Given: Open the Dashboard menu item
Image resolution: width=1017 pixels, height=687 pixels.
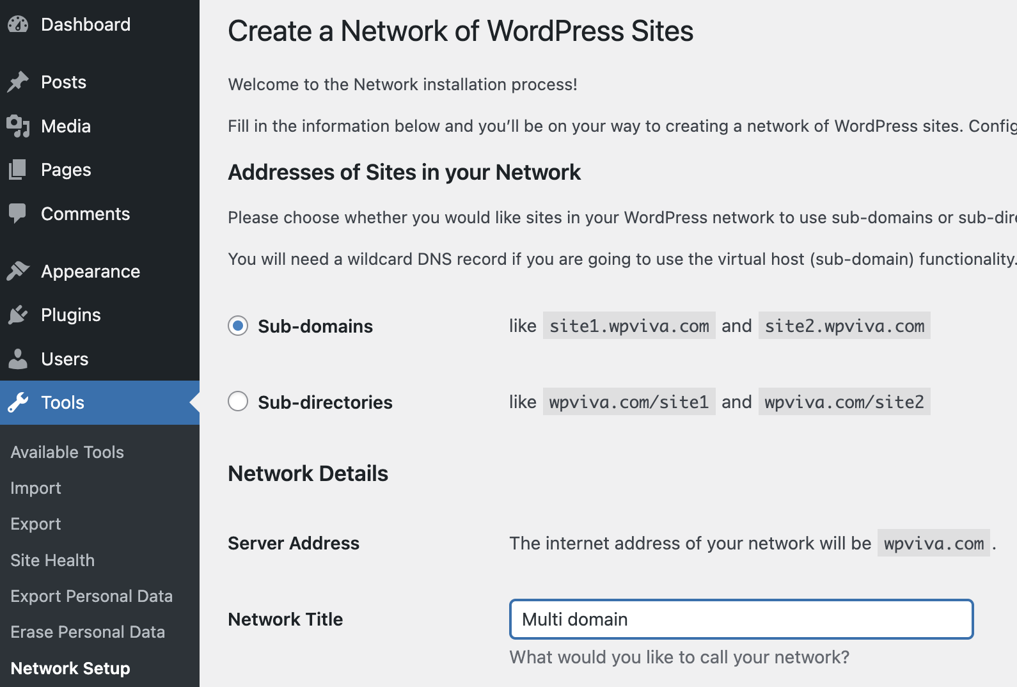Looking at the screenshot, I should [86, 24].
